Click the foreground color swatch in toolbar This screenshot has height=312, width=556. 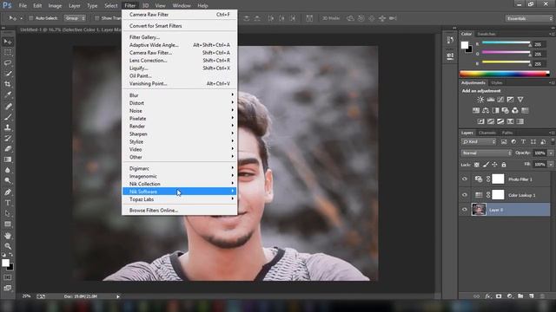pyautogui.click(x=5, y=263)
